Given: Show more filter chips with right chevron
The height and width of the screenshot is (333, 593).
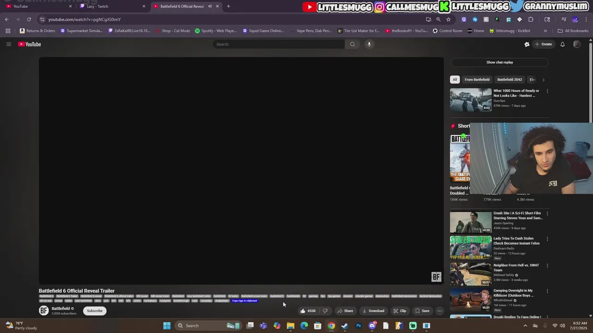Looking at the screenshot, I should point(543,80).
